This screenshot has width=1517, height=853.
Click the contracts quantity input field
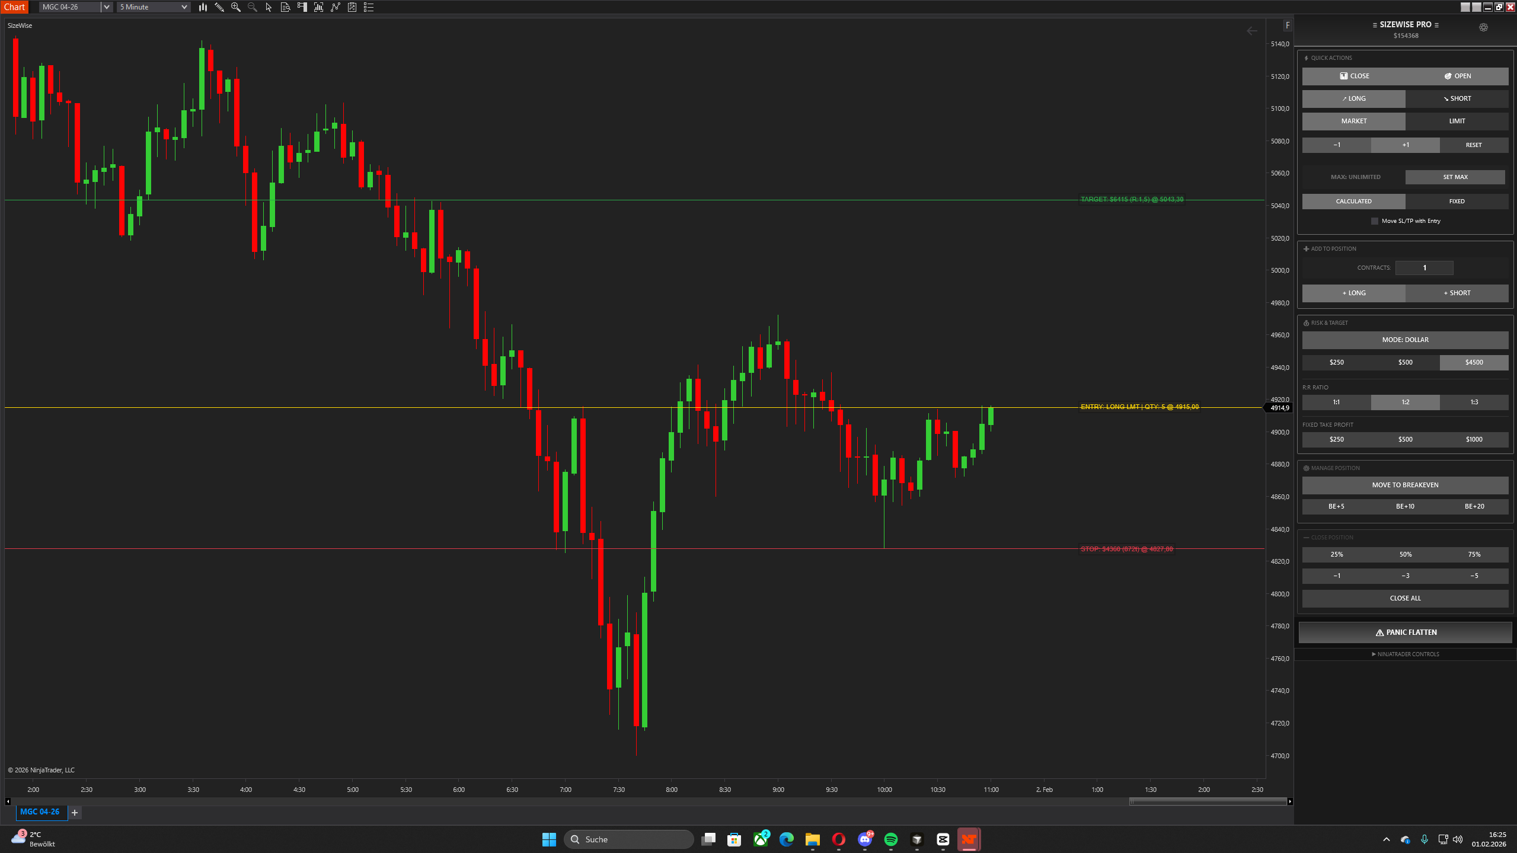pos(1424,267)
